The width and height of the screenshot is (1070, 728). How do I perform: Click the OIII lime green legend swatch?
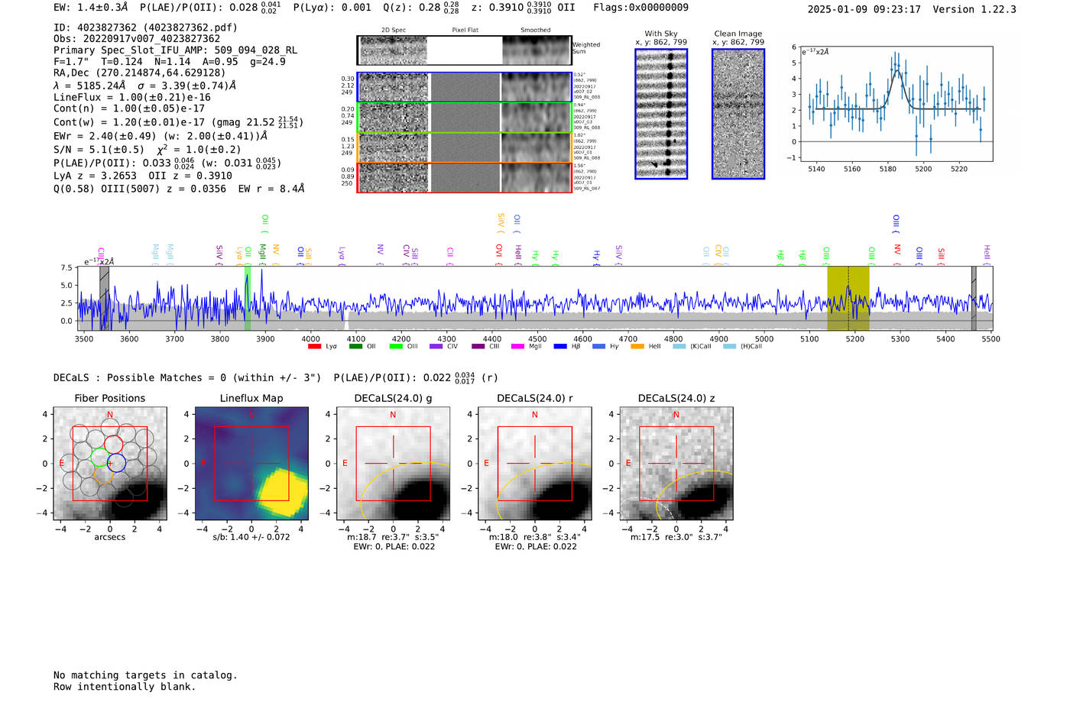(396, 347)
